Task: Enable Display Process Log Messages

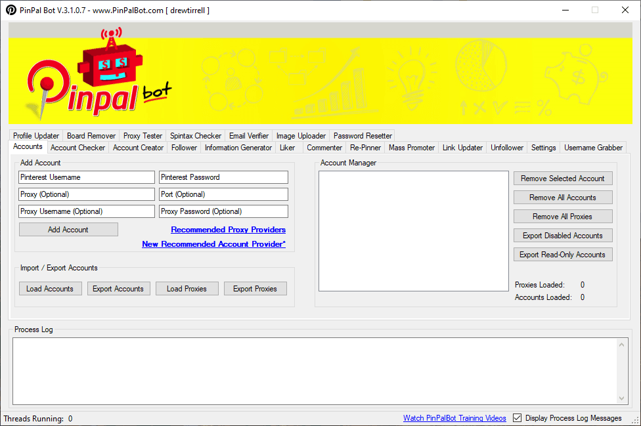Action: (x=518, y=417)
